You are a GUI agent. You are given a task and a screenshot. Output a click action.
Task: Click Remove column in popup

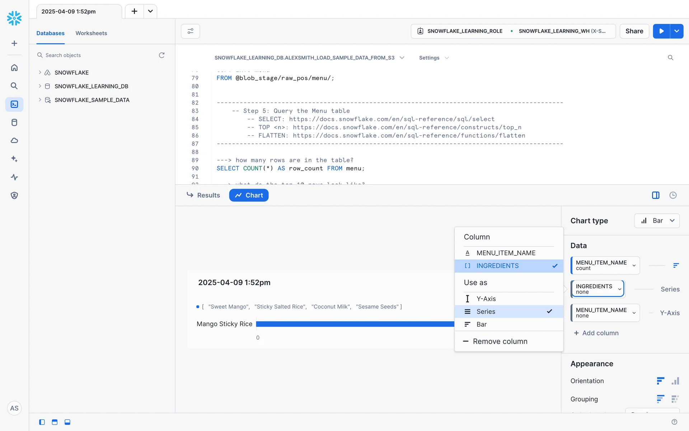(x=500, y=341)
